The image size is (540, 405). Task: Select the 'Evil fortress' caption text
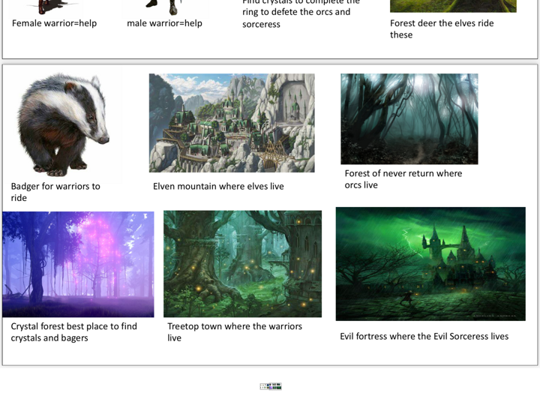point(424,336)
